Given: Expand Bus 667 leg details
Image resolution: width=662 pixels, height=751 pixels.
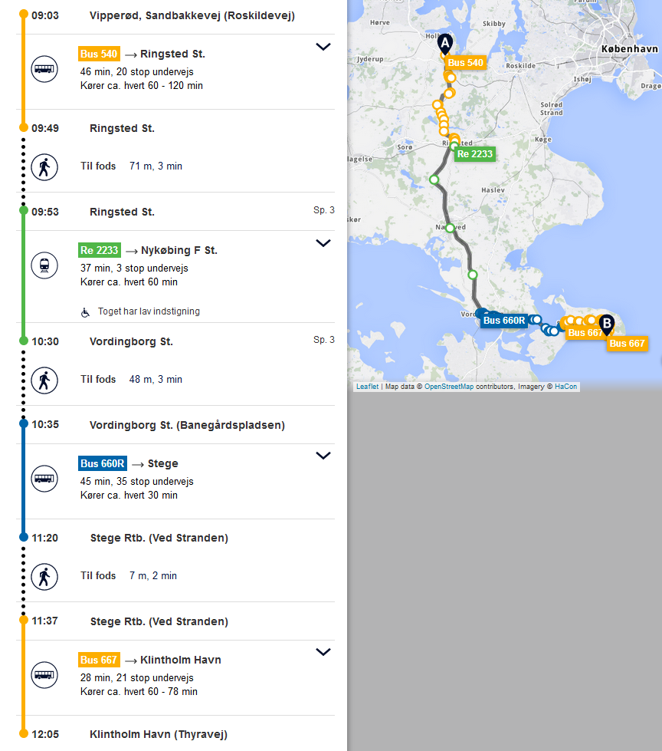Looking at the screenshot, I should (323, 652).
